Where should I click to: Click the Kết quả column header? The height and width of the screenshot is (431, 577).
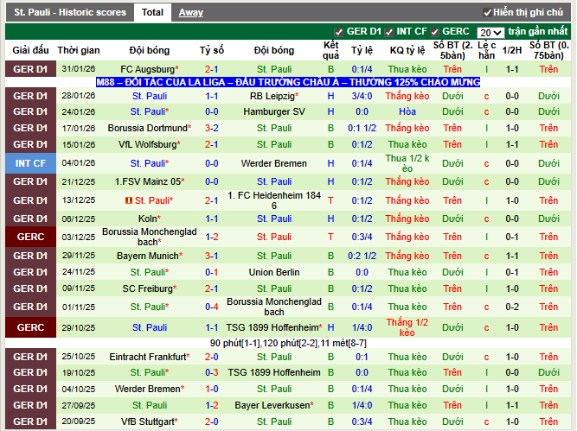(330, 50)
